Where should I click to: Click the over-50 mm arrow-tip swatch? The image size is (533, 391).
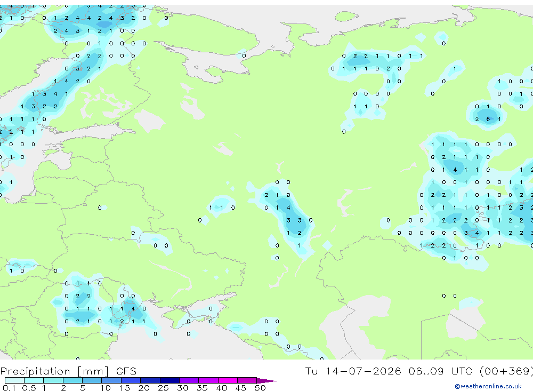pyautogui.click(x=266, y=380)
